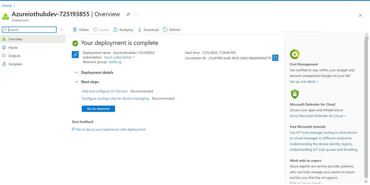Click the IoT hub deployment icon

click(x=75, y=54)
